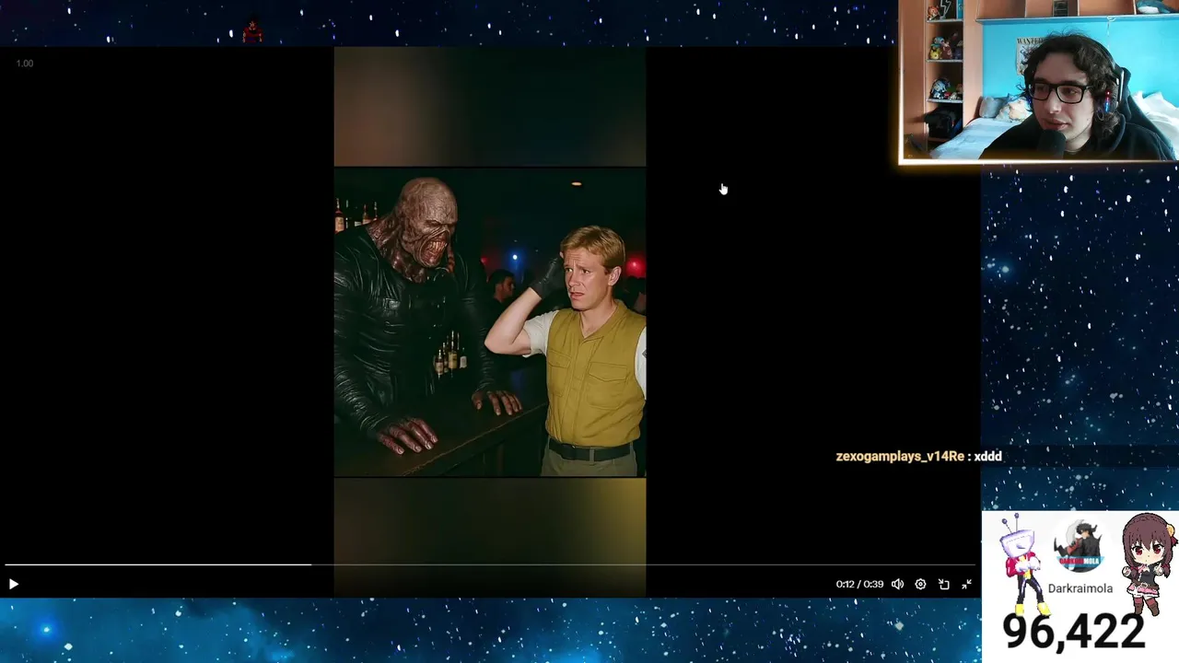
Task: Click the 0:12 / 0:39 time display
Action: [859, 584]
